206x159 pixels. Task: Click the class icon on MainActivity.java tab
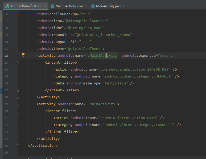point(93,6)
